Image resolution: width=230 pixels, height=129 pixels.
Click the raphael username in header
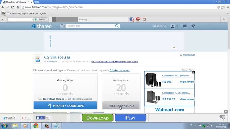(x=160, y=26)
